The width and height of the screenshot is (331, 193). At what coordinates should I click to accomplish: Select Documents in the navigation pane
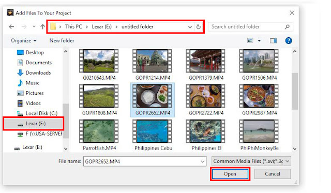[x=34, y=63]
